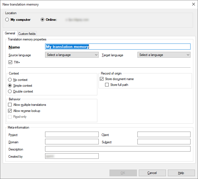Select the Double context radio button
The width and height of the screenshot is (198, 179).
click(10, 91)
